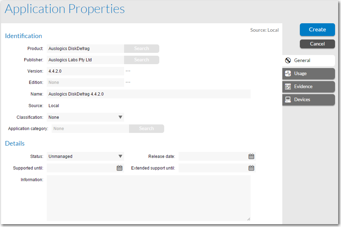Click the Publisher input field

[85, 60]
